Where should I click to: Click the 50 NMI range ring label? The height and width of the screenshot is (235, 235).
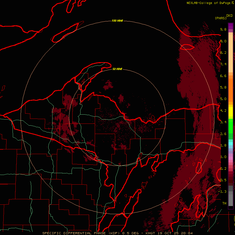click(x=117, y=69)
